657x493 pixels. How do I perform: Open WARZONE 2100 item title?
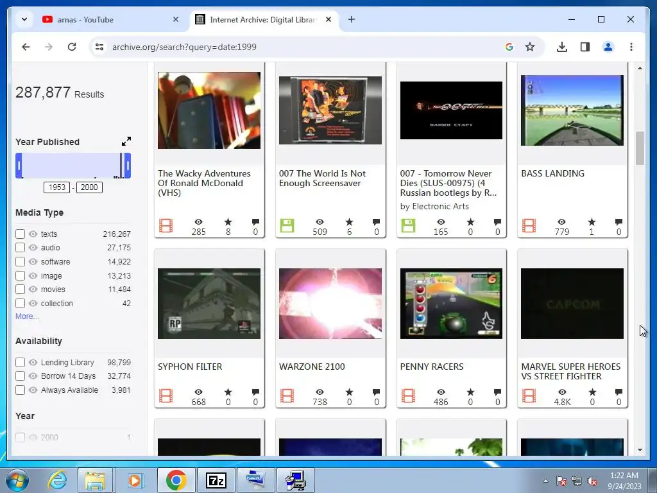point(312,367)
